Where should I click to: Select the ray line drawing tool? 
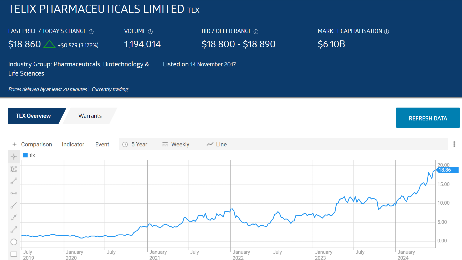pos(14,205)
